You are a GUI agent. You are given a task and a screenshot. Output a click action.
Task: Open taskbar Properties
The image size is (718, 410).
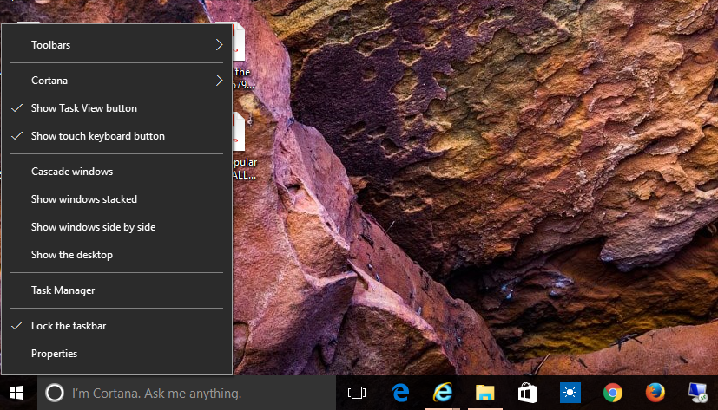(x=54, y=354)
